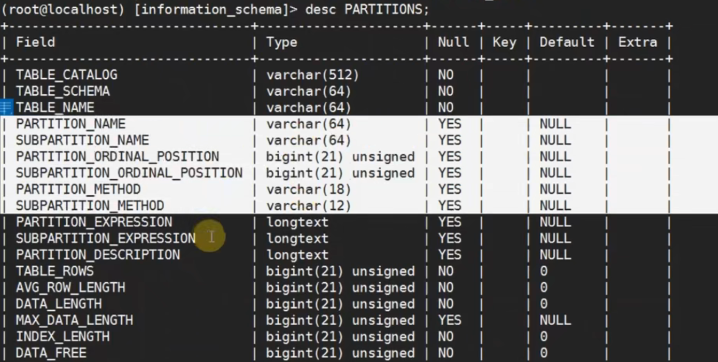Click the blue list icon beside TABLE_NAME

6,108
